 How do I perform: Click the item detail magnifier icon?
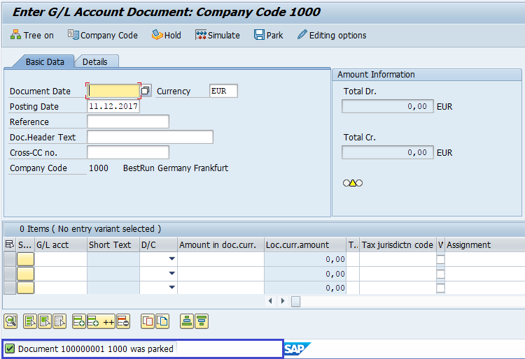pyautogui.click(x=10, y=321)
